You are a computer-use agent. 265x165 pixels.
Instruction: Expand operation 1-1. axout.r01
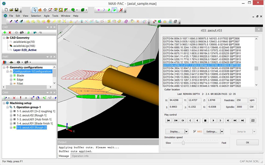[x=11, y=111]
